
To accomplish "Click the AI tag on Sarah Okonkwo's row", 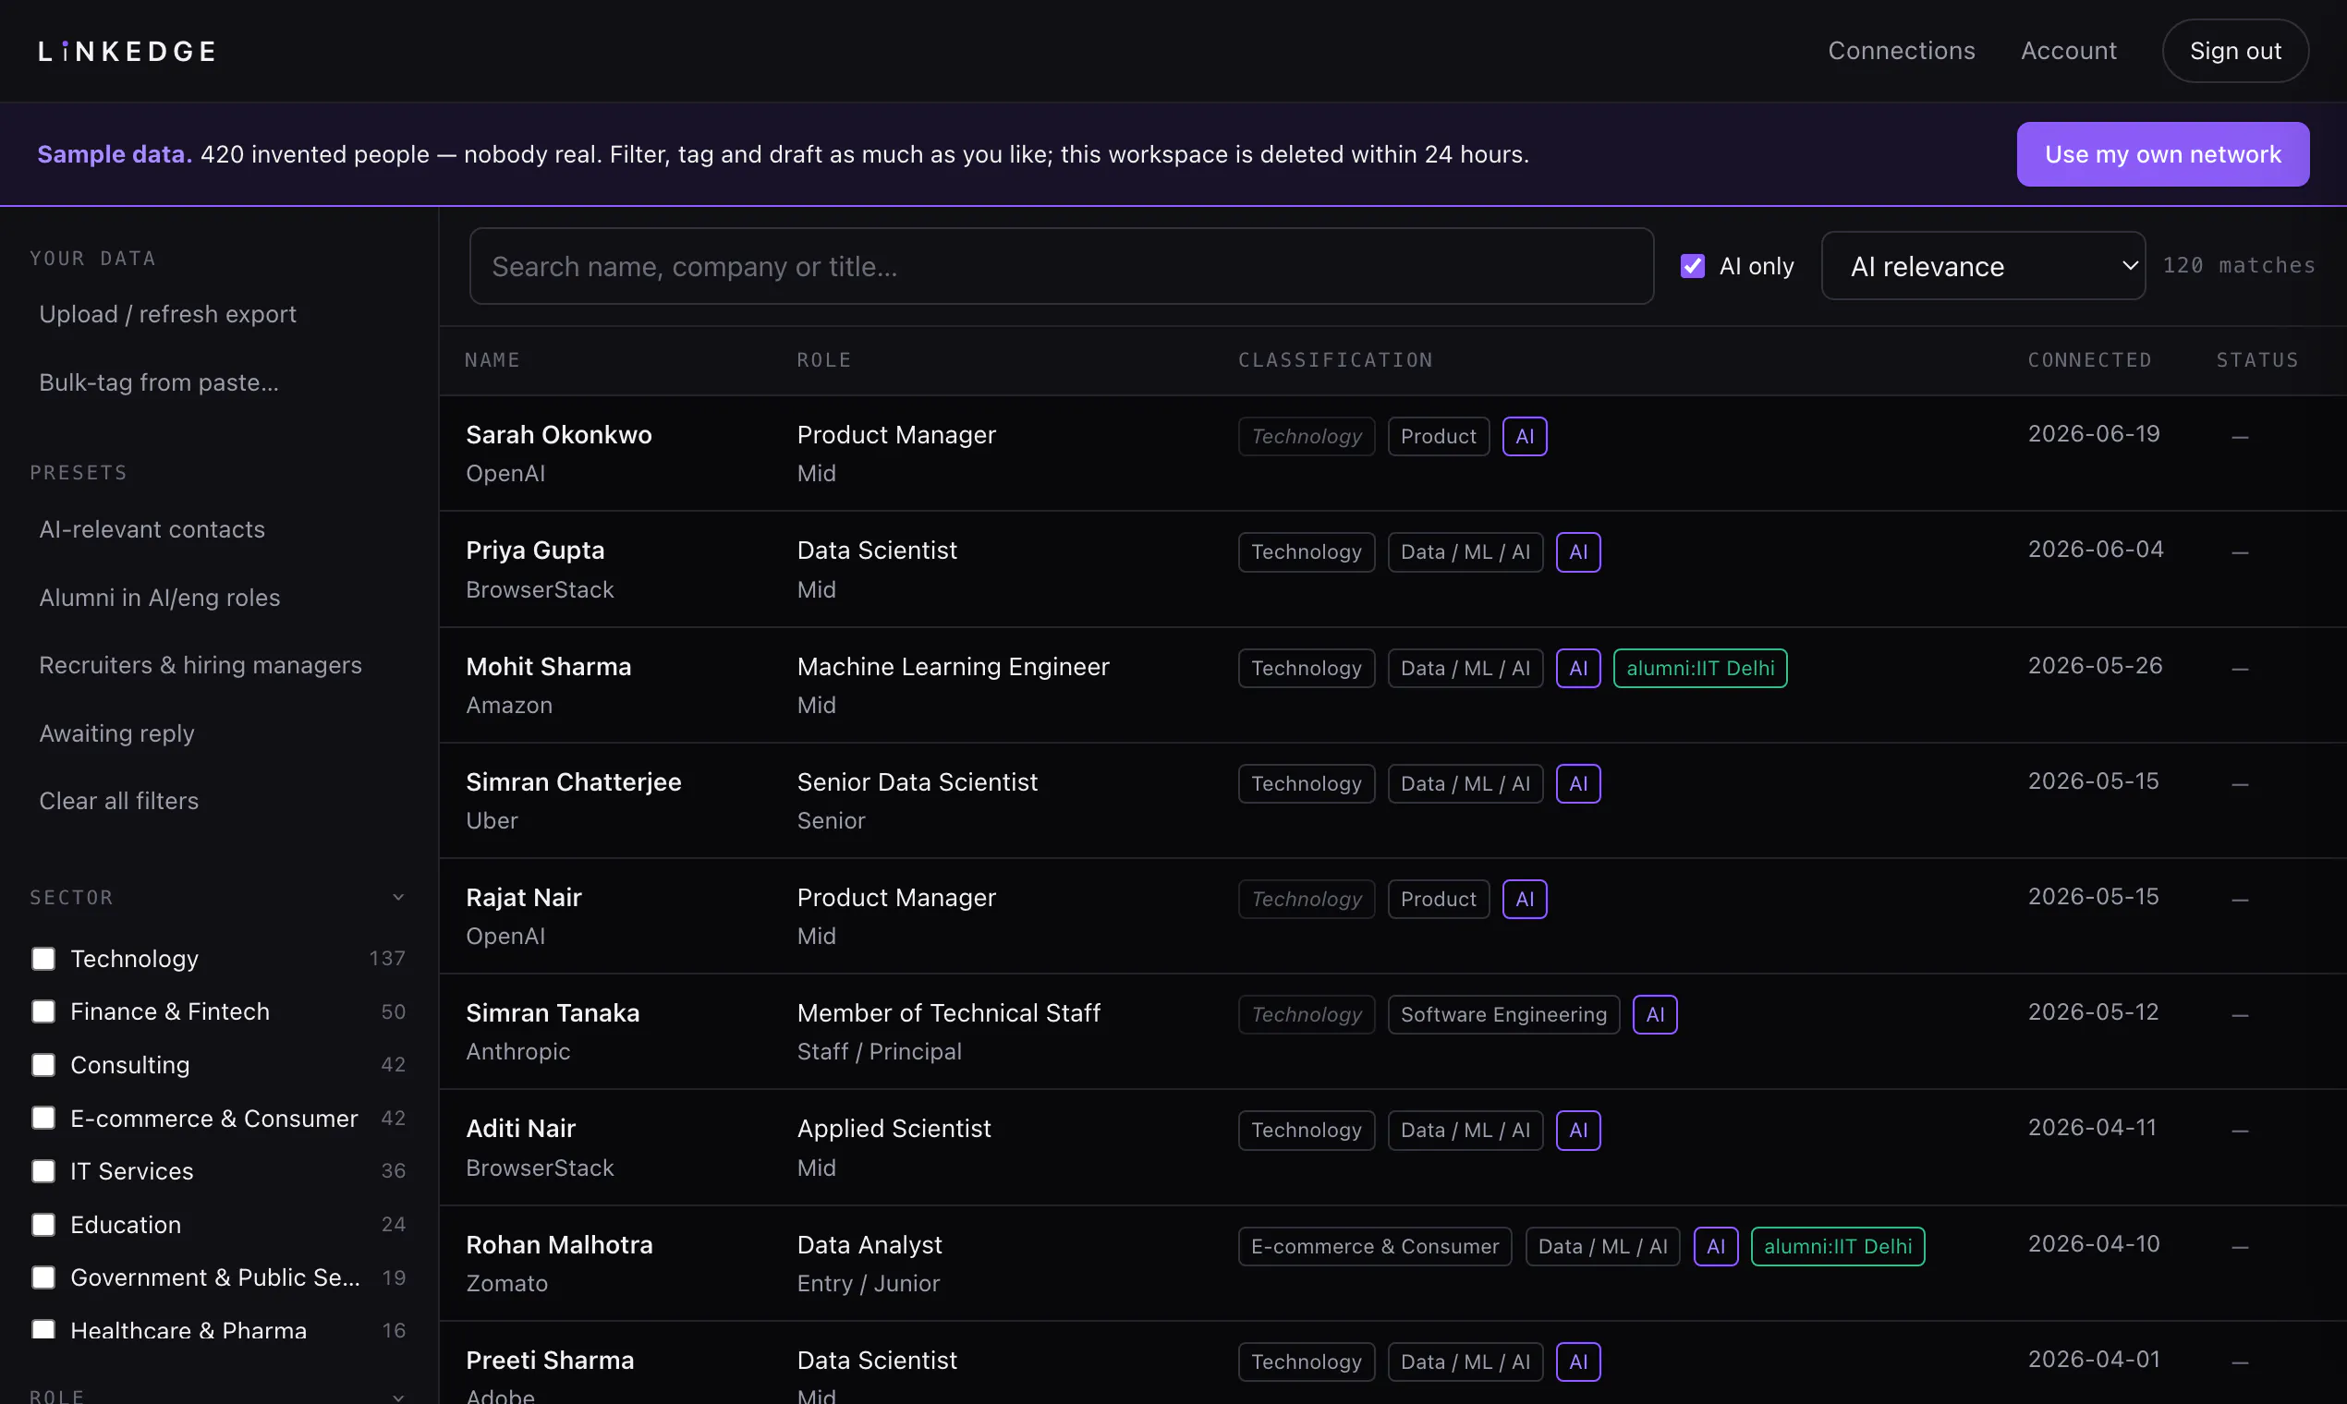I will (1525, 436).
